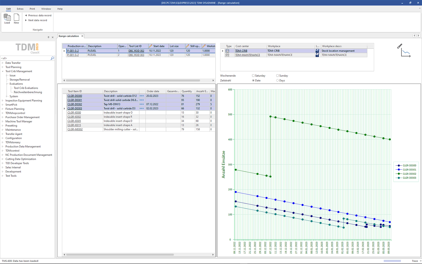Image resolution: width=422 pixels, height=264 pixels.
Task: Select the Range calculation tab
Action: pos(69,36)
